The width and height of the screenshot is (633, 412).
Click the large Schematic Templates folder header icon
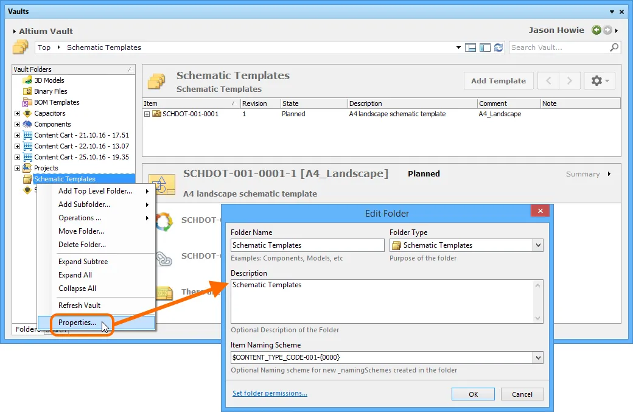click(156, 81)
